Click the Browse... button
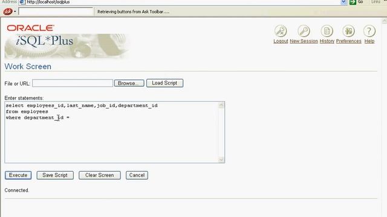 (x=129, y=83)
